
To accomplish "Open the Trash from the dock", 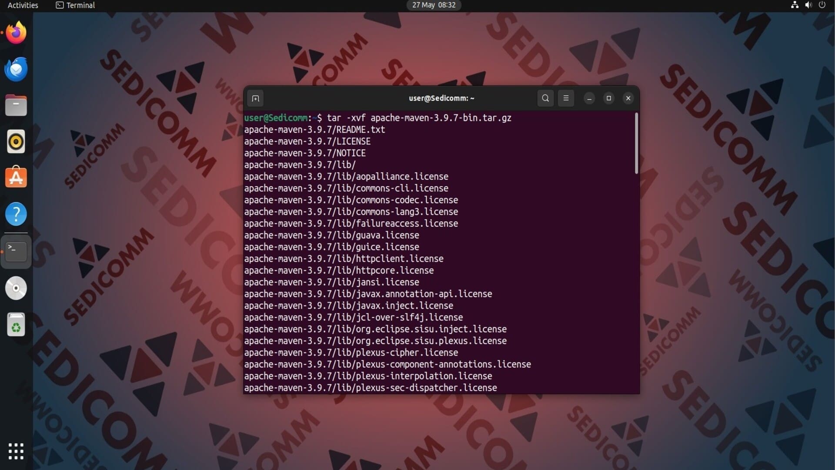I will (16, 325).
